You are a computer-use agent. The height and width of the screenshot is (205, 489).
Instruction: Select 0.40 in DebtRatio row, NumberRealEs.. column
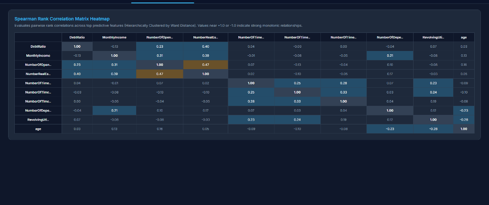click(205, 46)
